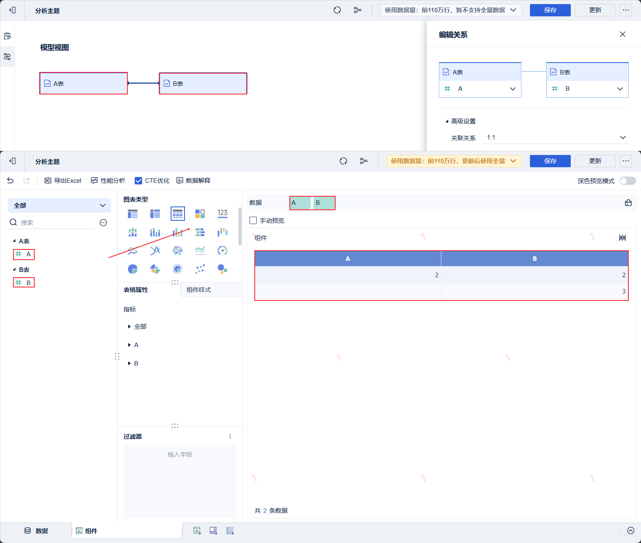
Task: Select the bubble chart type
Action: [x=223, y=269]
